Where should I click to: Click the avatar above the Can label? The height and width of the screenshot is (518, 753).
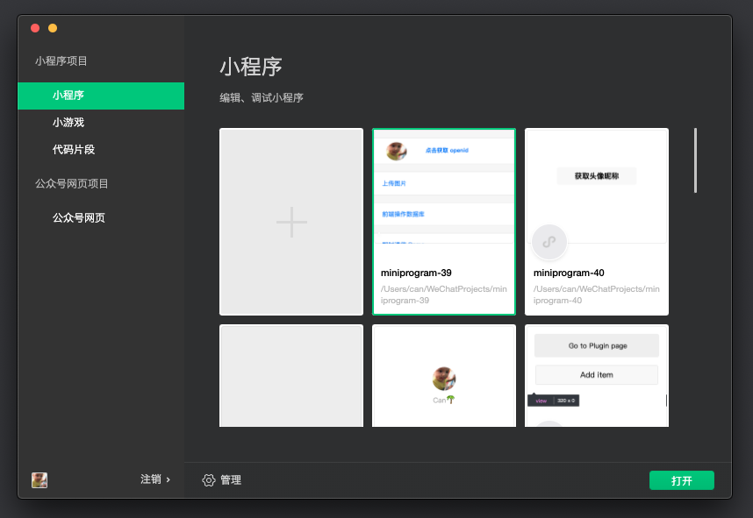click(x=444, y=379)
